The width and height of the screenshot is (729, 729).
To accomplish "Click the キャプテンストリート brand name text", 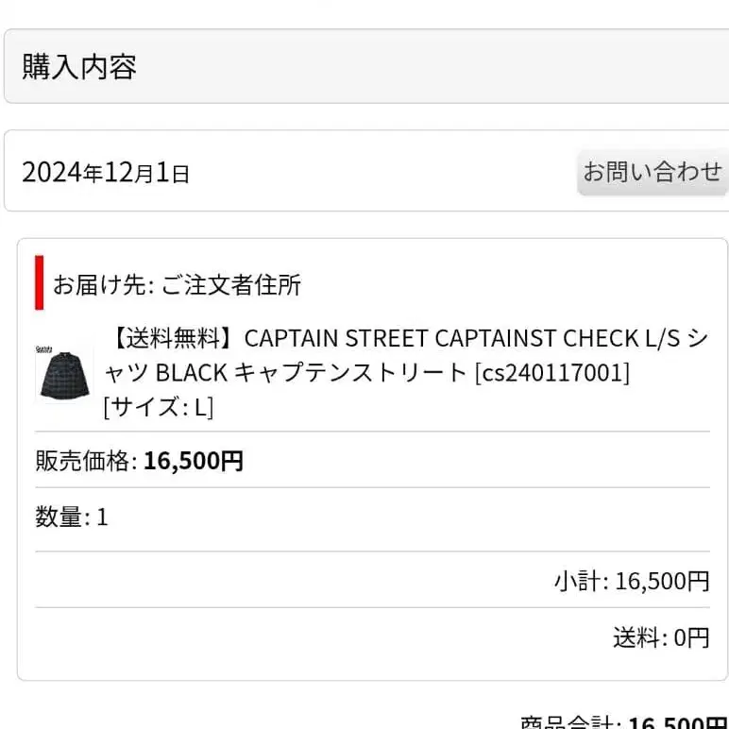I will click(x=349, y=372).
